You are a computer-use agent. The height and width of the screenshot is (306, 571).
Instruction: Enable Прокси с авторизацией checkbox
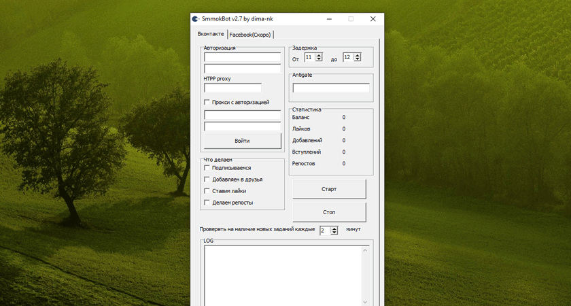click(207, 103)
